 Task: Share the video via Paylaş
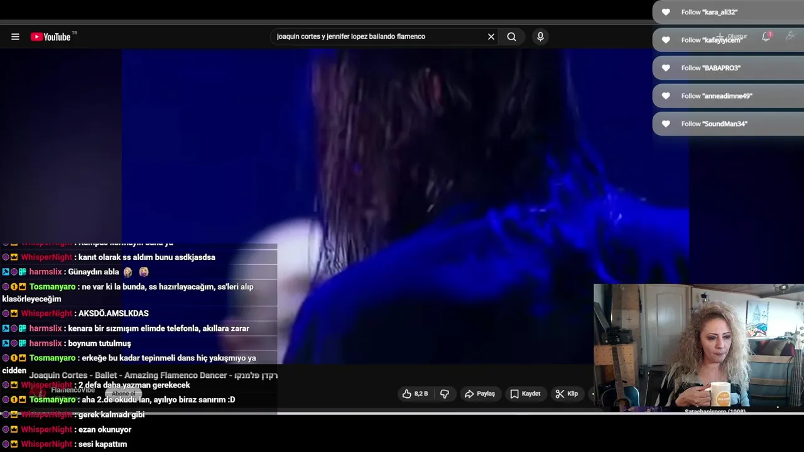pos(480,394)
